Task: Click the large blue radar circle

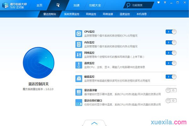Action: pos(38,63)
